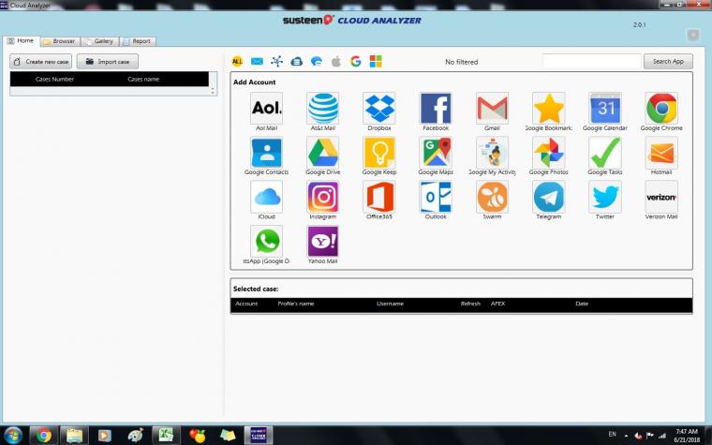Click the Date column header
Screen dimensions: 712x445
pos(582,304)
